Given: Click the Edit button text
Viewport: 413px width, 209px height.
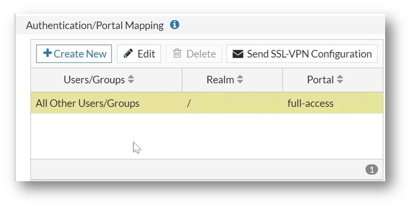Looking at the screenshot, I should (146, 54).
